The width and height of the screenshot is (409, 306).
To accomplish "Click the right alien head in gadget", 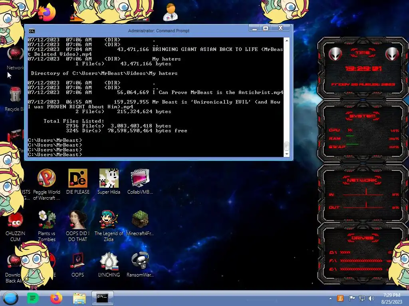I will tap(392, 54).
